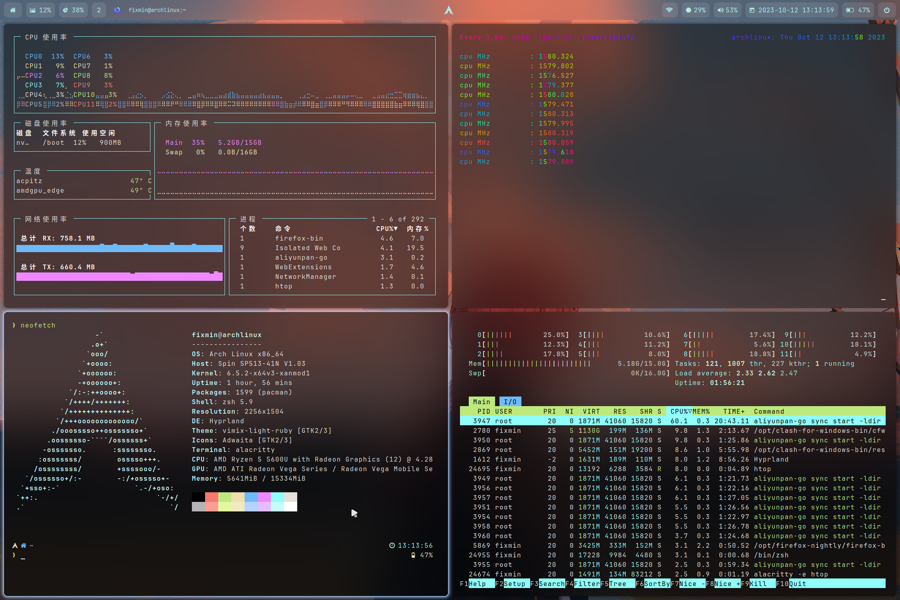Click the Arch Linux logo in the bar center

[x=449, y=10]
